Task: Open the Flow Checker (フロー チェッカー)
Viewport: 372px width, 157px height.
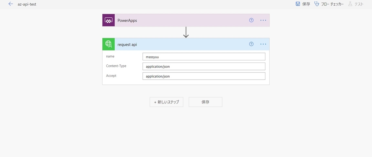Action: coord(329,4)
